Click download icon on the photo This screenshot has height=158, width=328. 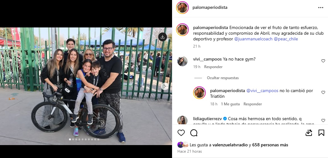coord(163,37)
